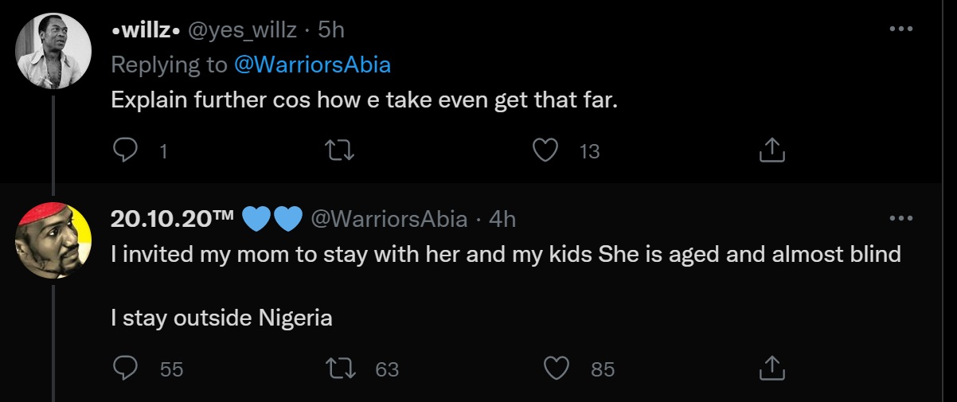Retweet the WarriorsAbia tweet with 63 retweets

click(340, 369)
